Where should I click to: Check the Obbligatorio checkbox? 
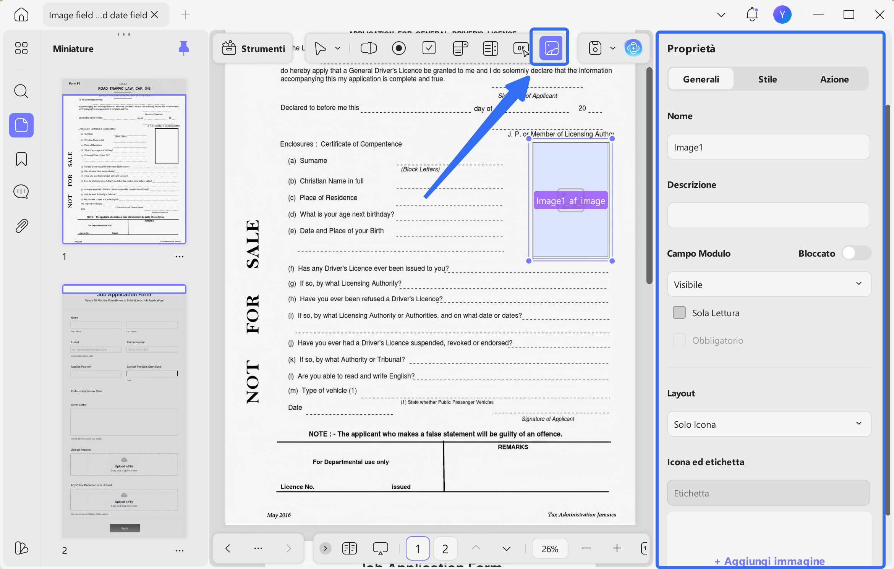point(679,340)
